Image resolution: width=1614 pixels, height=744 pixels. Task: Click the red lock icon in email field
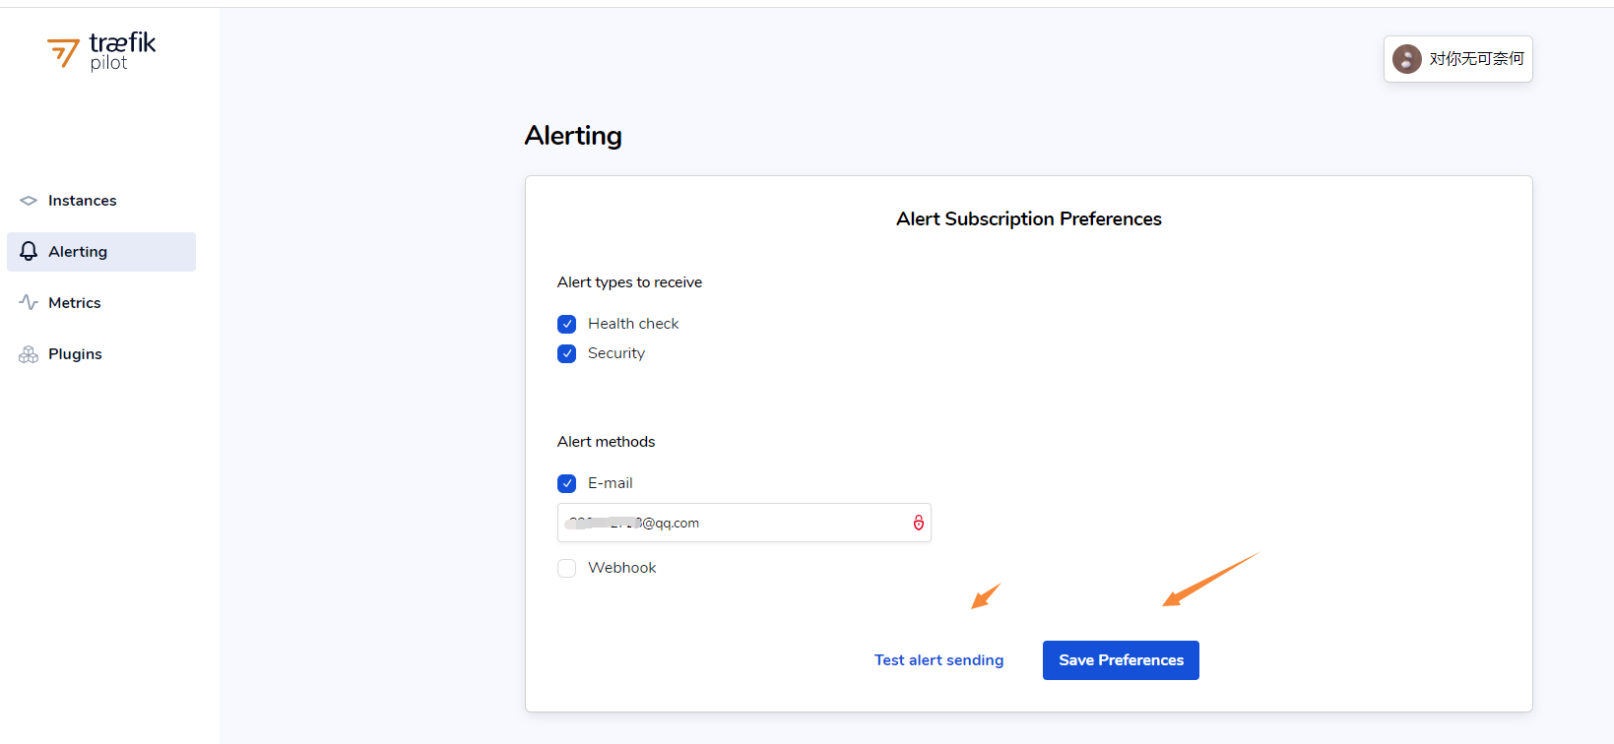pos(919,523)
